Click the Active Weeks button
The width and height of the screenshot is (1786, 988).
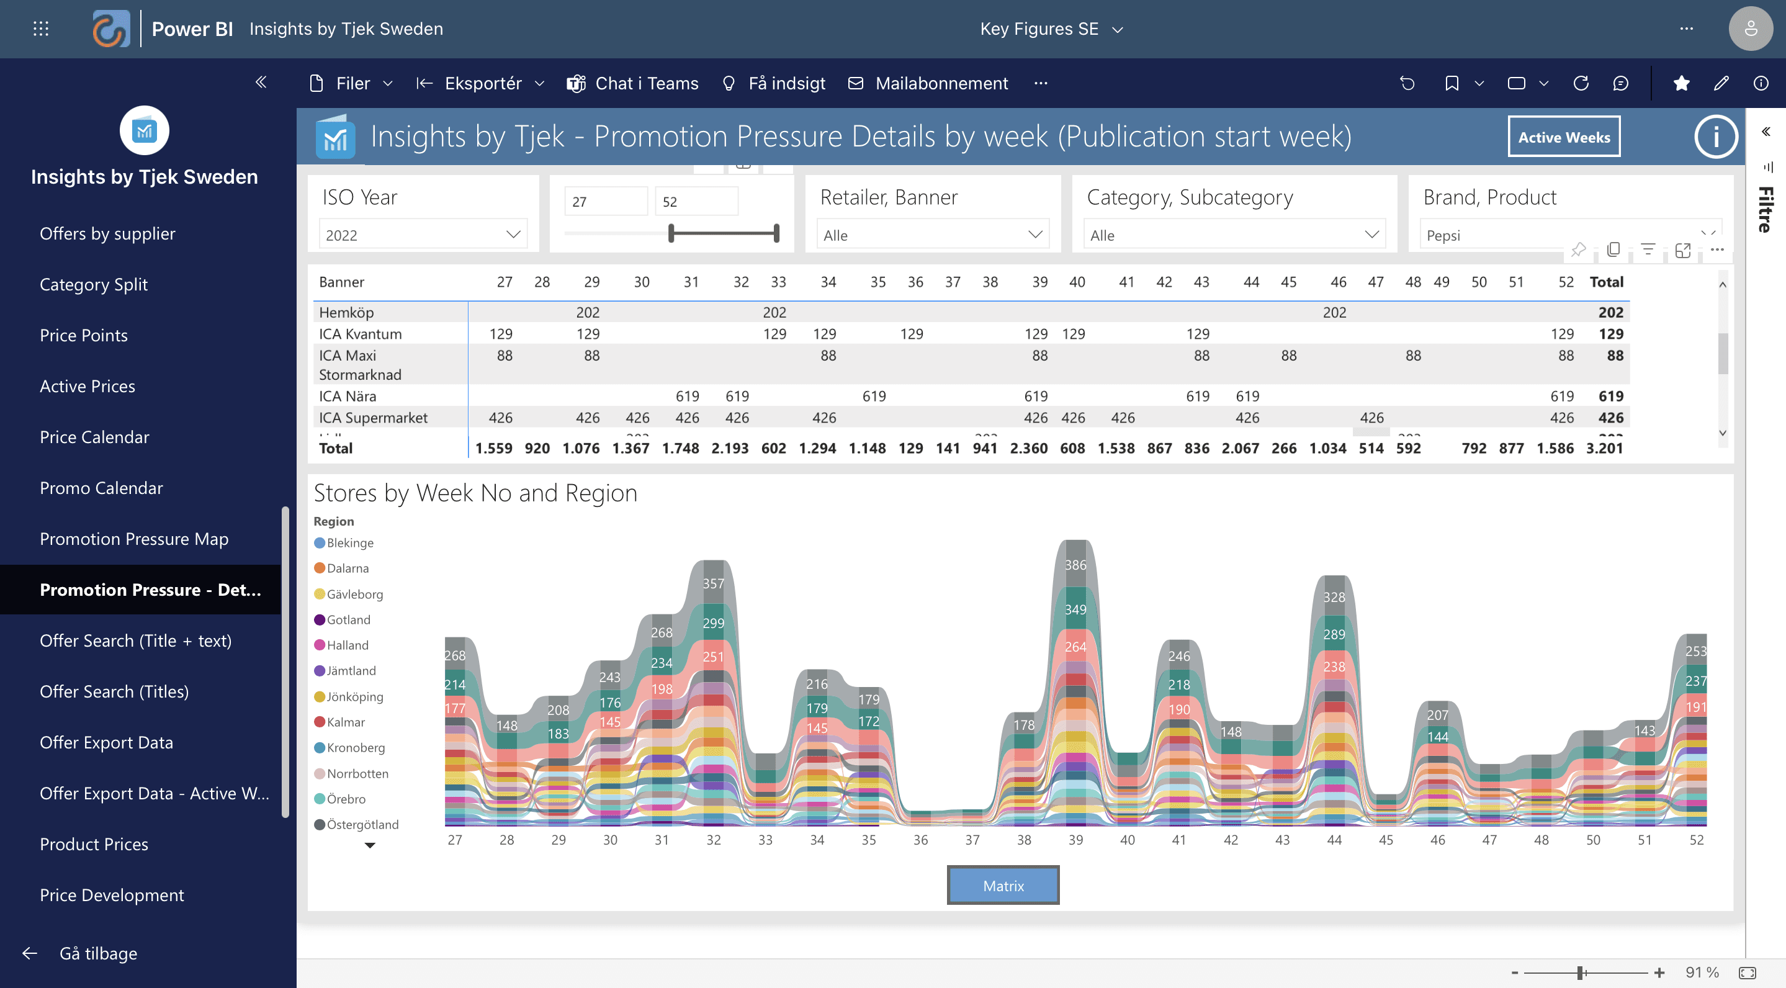click(x=1563, y=137)
